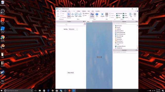Close the Explorer panel
The height and width of the screenshot is (92, 165).
[137, 21]
